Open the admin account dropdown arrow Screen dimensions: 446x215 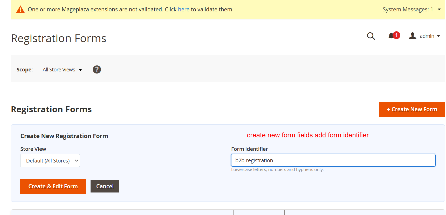438,36
